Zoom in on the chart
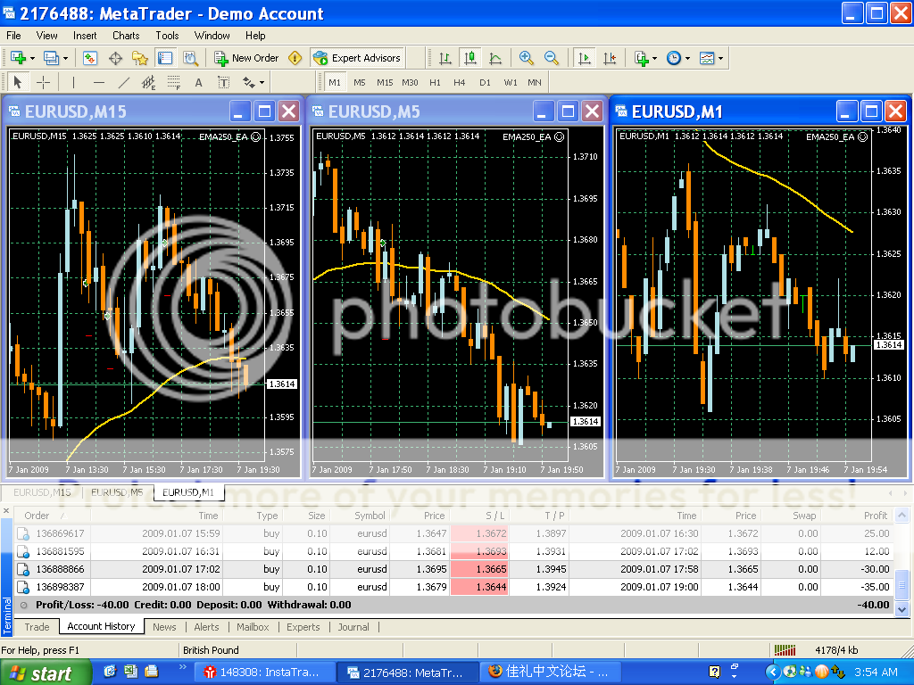The width and height of the screenshot is (914, 685). [527, 58]
